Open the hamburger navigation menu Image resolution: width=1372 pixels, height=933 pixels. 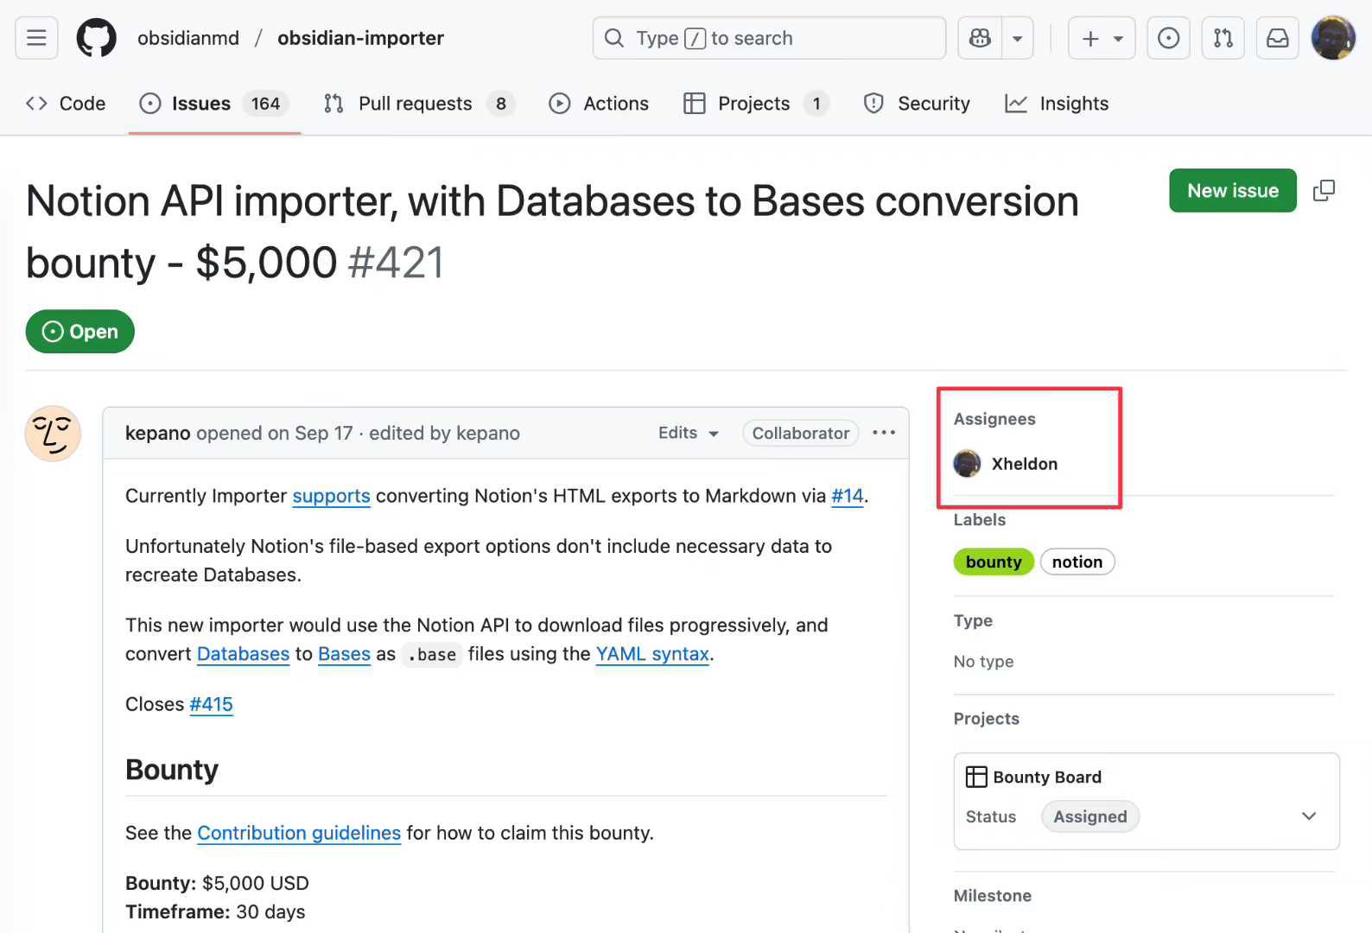(x=36, y=38)
